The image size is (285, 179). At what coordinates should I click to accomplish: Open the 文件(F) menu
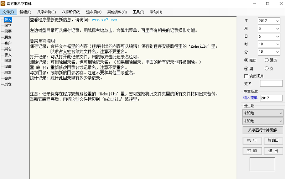tap(8, 12)
